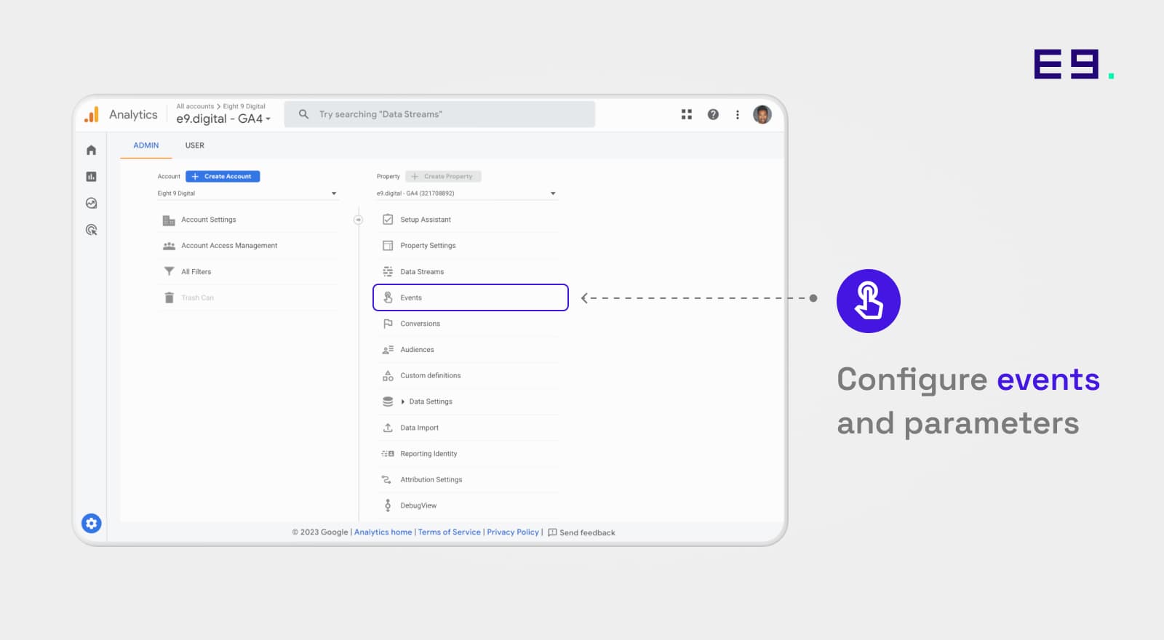Open the Google apps grid icon
The image size is (1164, 640).
pyautogui.click(x=686, y=114)
